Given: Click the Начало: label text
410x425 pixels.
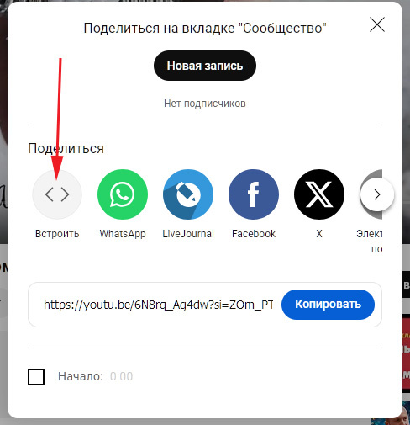Looking at the screenshot, I should (81, 376).
